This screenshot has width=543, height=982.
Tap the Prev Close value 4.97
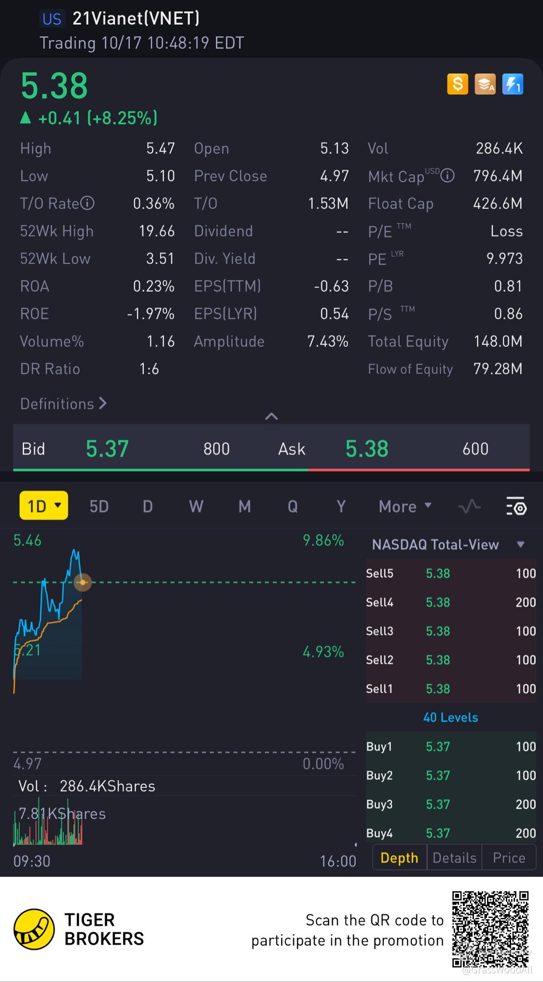[334, 176]
